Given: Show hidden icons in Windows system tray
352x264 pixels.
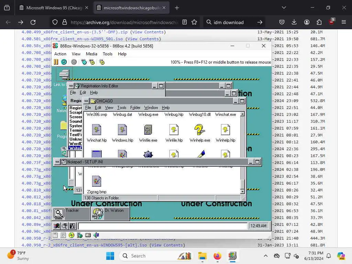Looking at the screenshot, I should pyautogui.click(x=266, y=256).
